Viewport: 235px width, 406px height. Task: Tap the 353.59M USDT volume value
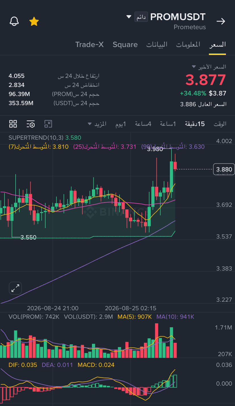coord(21,103)
